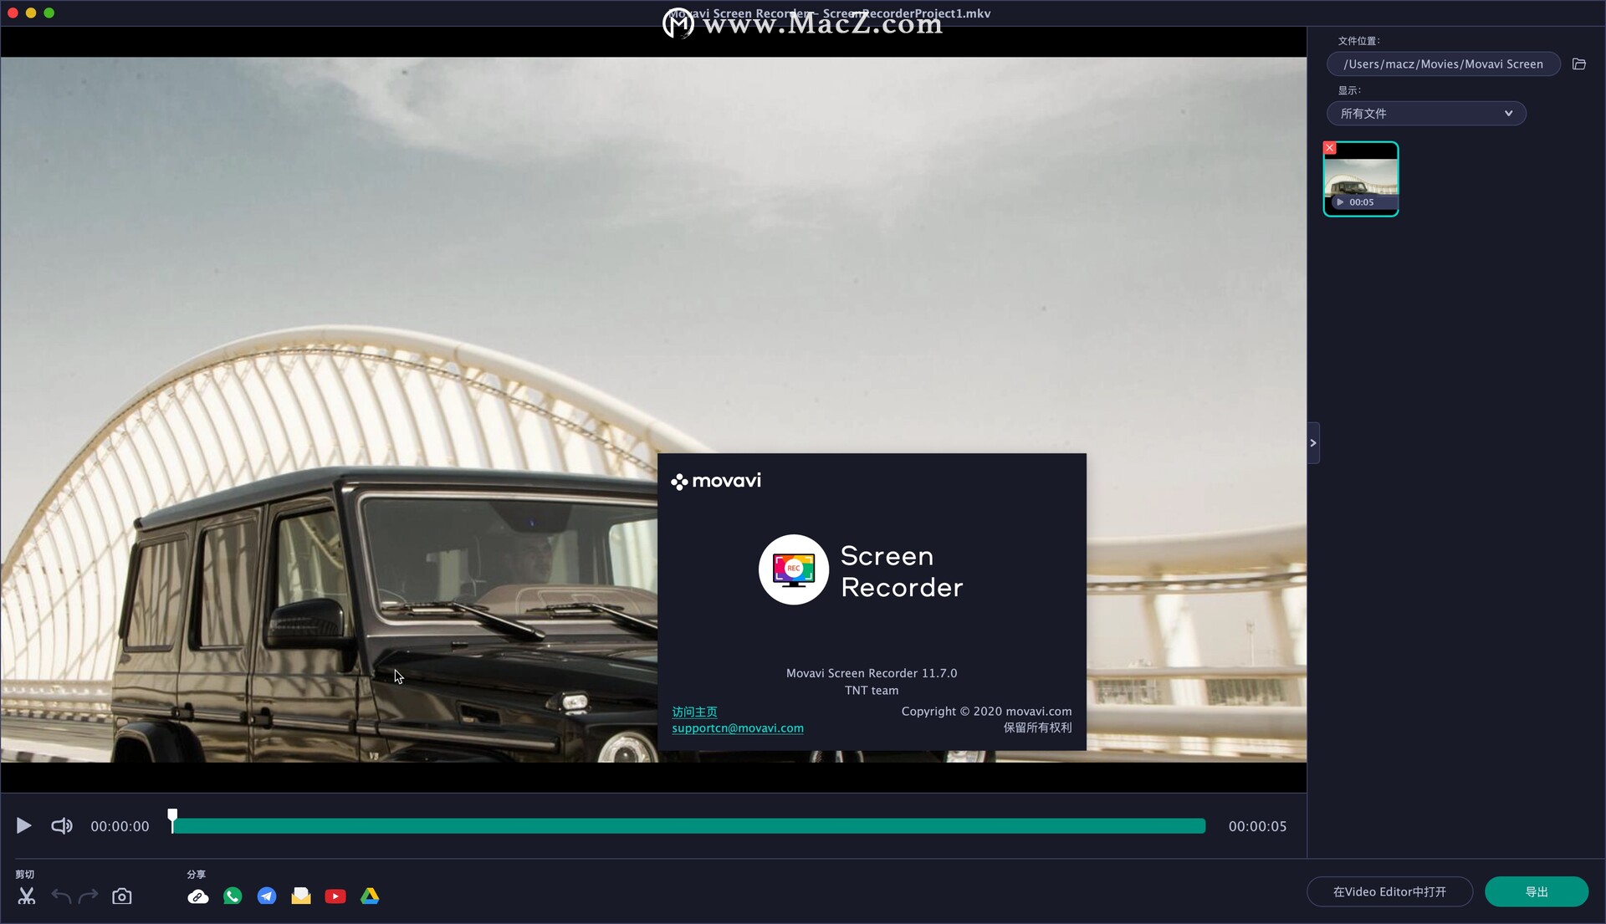Upload recording to Google Drive
The width and height of the screenshot is (1606, 924).
coord(370,896)
